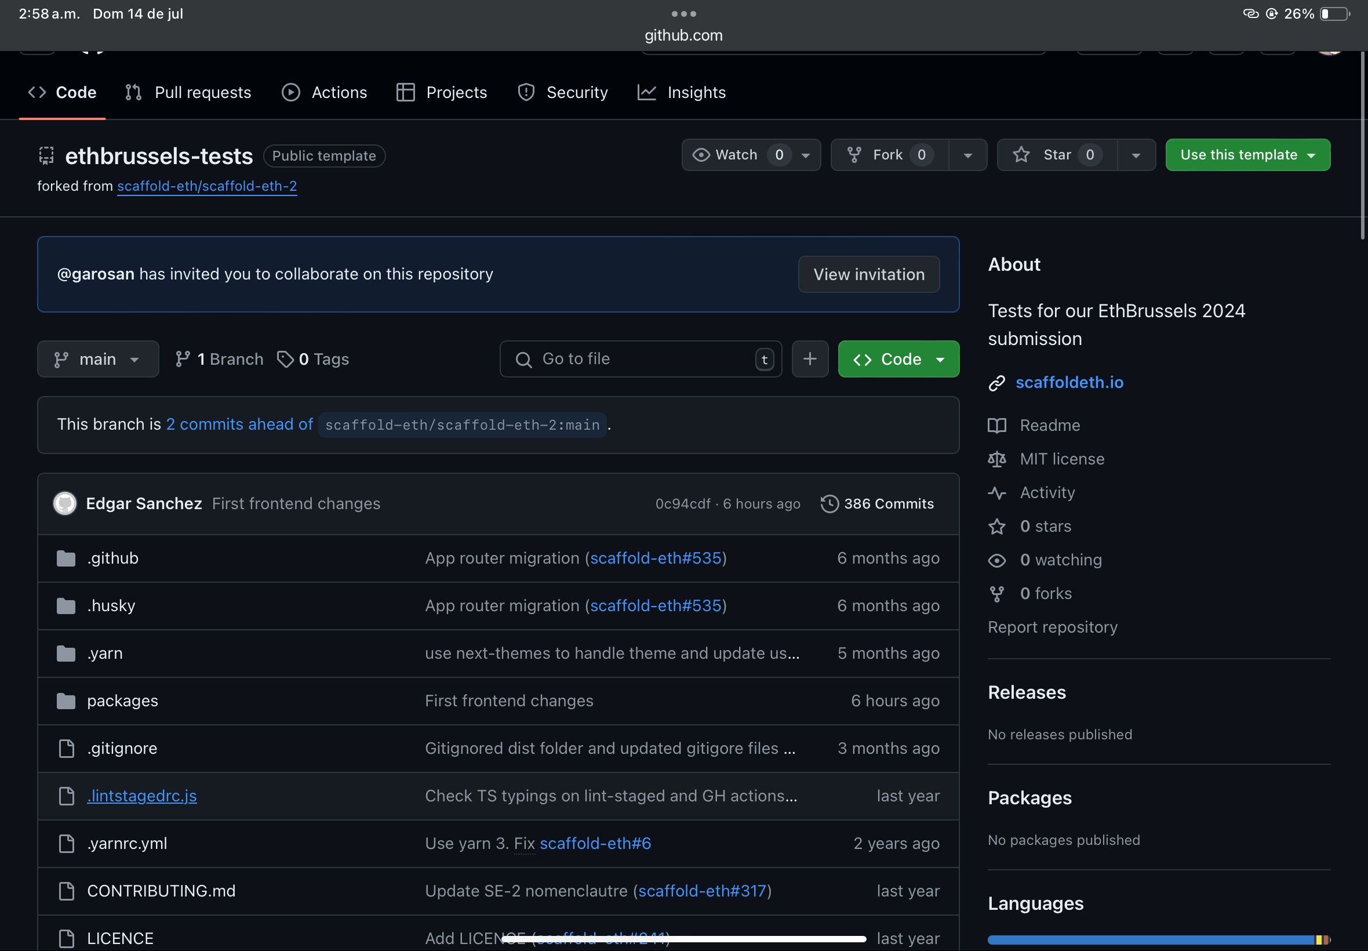This screenshot has width=1368, height=951.
Task: Open the Packages section heading
Action: (1029, 798)
